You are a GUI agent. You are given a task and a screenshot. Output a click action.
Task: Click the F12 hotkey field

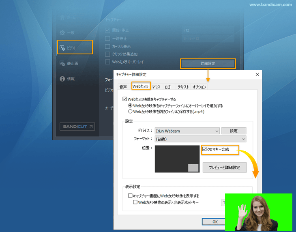pyautogui.click(x=208, y=30)
